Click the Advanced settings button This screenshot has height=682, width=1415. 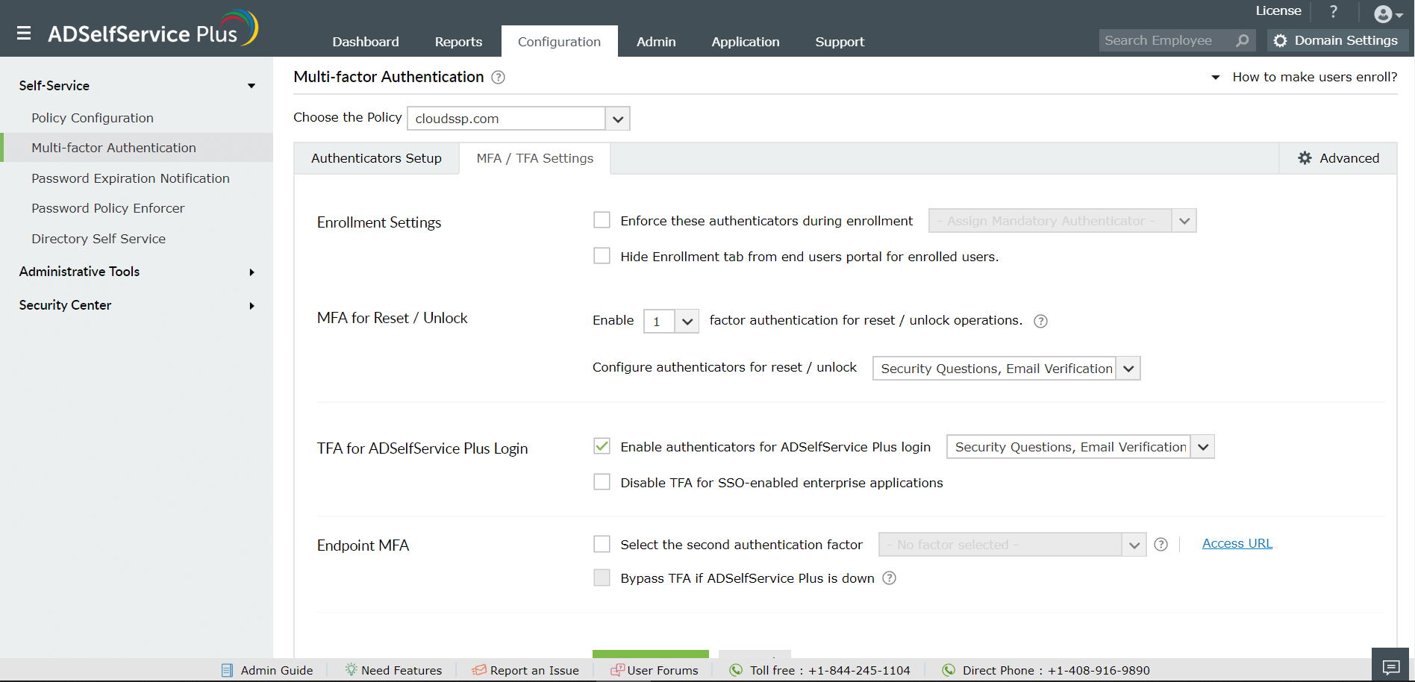tap(1339, 158)
